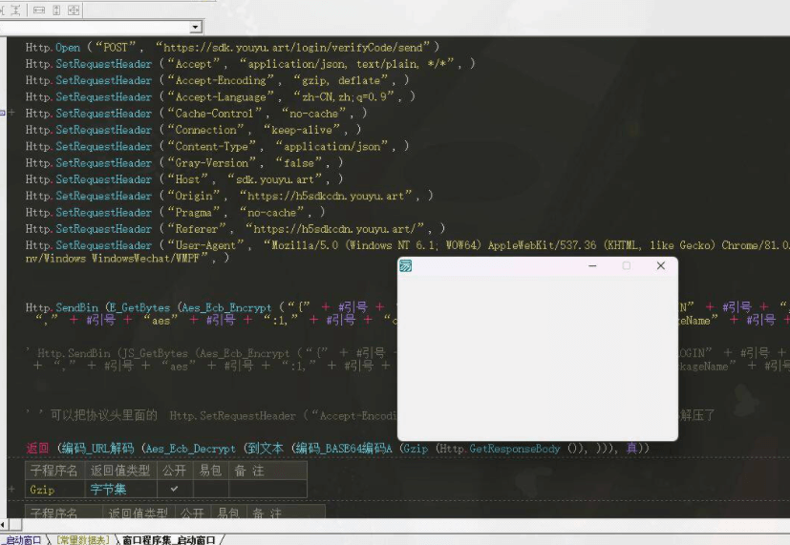Click the 易包 cell in Gzip row
The width and height of the screenshot is (790, 545).
[211, 489]
